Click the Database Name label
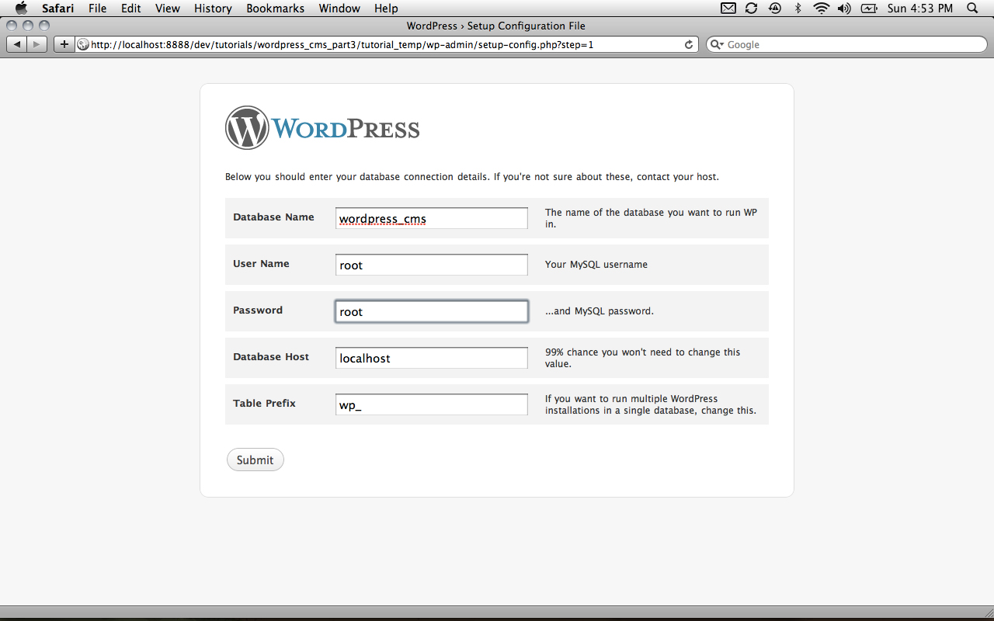 [x=273, y=217]
